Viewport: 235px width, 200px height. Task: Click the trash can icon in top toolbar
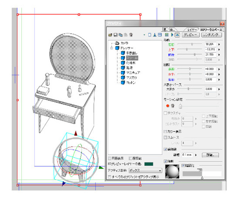(131, 35)
